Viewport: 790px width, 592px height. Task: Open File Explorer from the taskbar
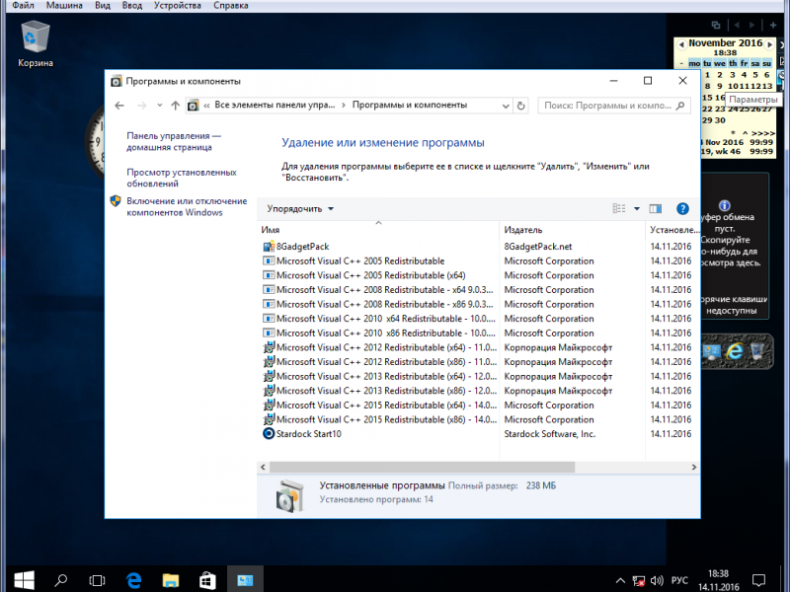tap(170, 580)
